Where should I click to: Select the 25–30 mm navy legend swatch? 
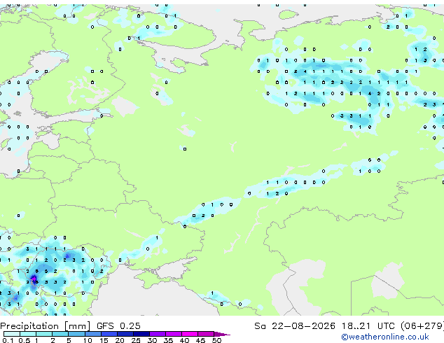(x=141, y=334)
